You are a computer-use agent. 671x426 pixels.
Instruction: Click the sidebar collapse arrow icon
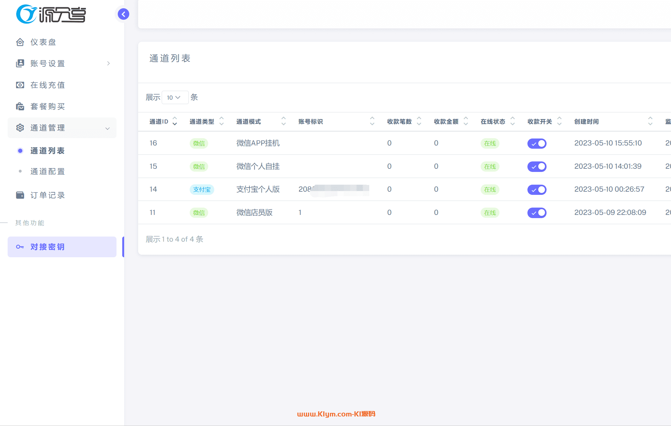(x=123, y=14)
